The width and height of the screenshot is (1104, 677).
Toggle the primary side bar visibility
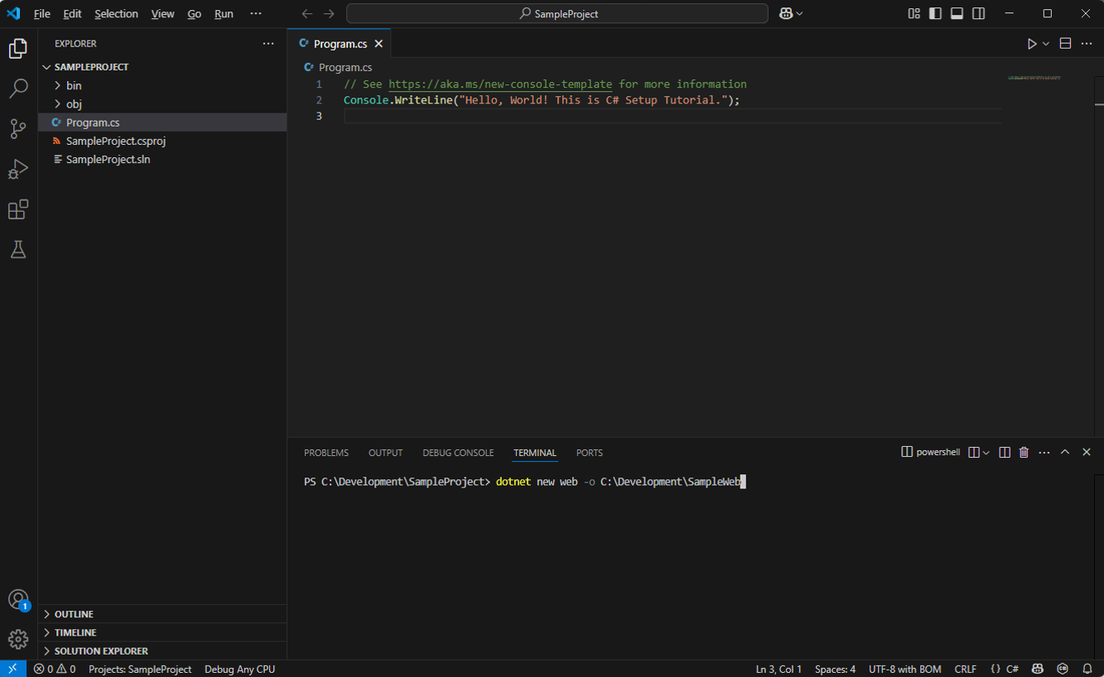[935, 13]
